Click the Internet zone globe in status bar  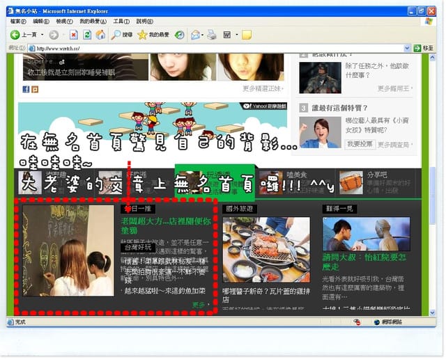[377, 322]
